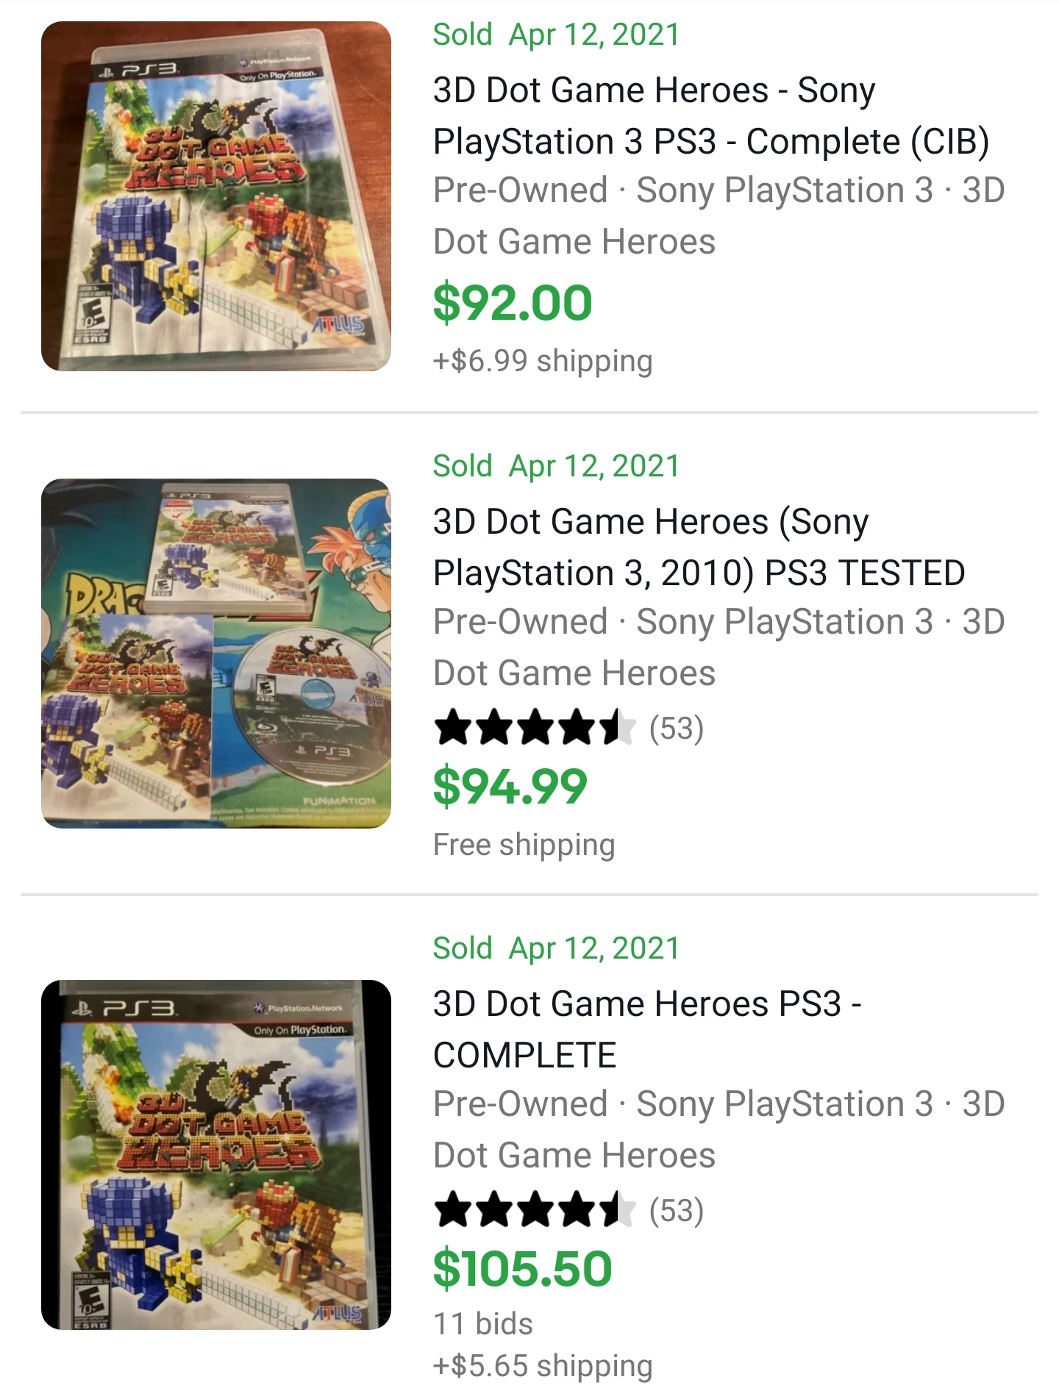
Task: Click the star rating on the $105.50 listing
Action: (534, 1210)
